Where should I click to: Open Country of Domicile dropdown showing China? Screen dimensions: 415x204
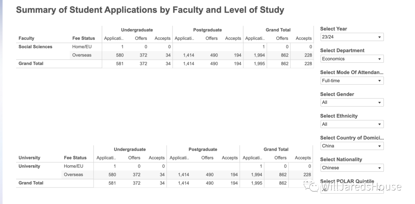click(352, 146)
